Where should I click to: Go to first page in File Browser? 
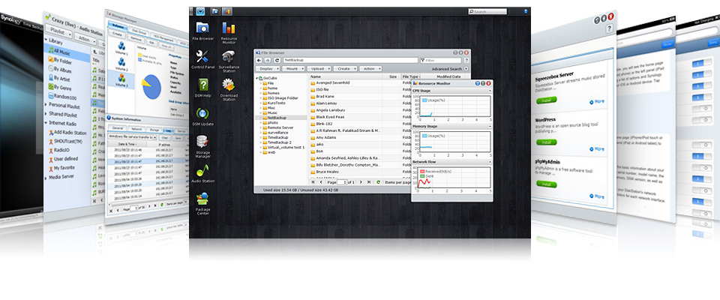(313, 182)
